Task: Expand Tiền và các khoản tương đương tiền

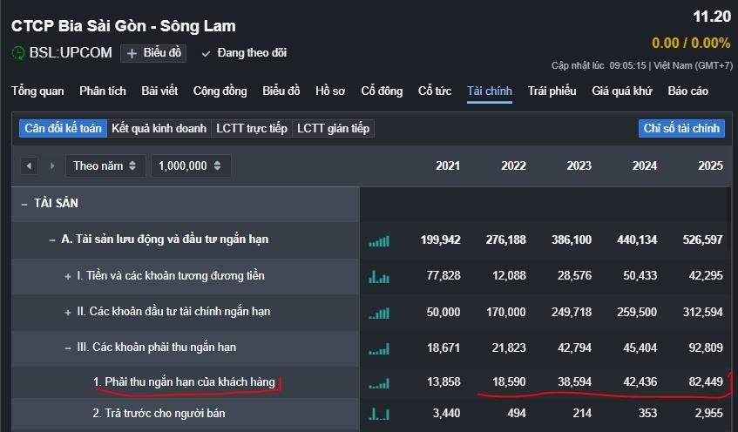Action: click(x=68, y=276)
